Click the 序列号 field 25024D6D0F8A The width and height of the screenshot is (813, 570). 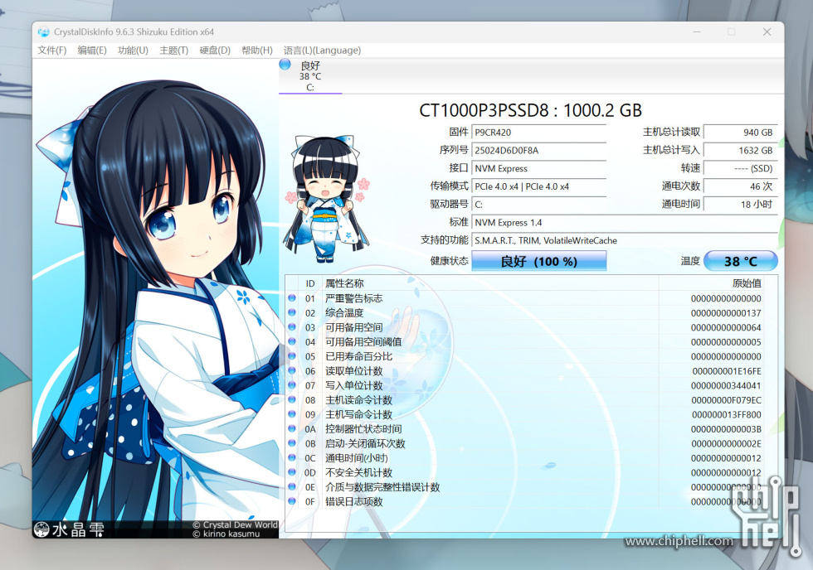pyautogui.click(x=538, y=151)
